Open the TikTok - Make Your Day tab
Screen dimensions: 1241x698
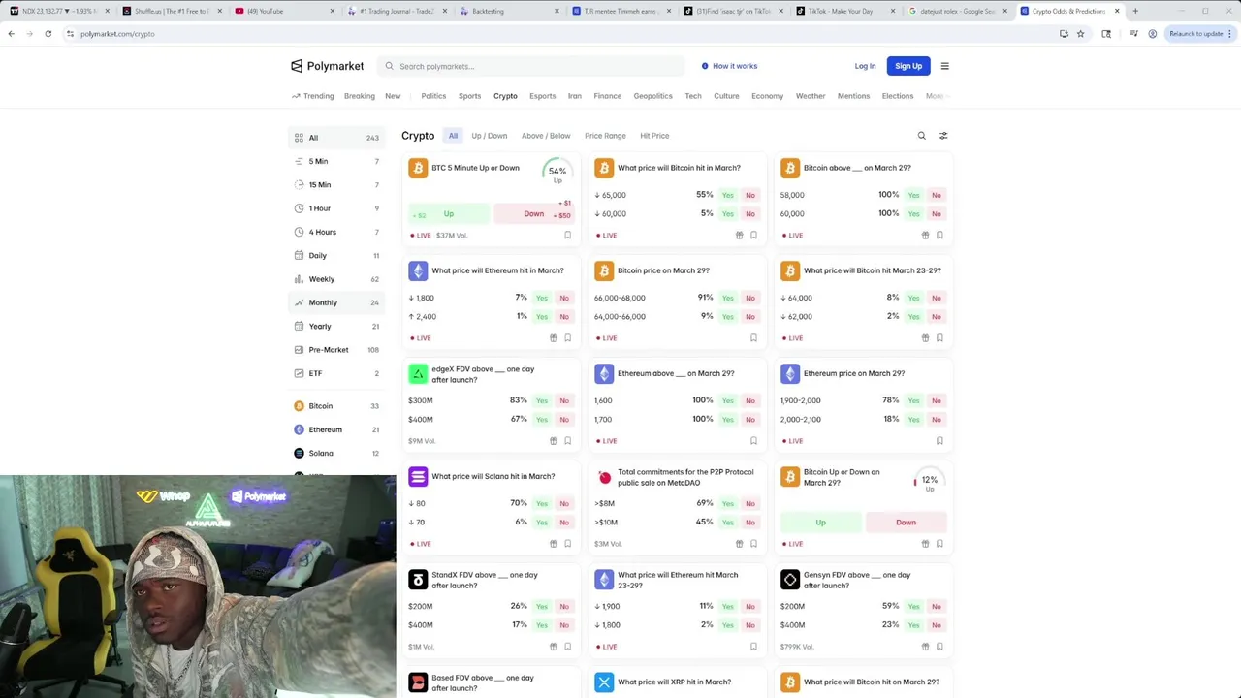click(x=845, y=11)
